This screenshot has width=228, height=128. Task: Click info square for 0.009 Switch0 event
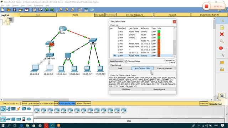pos(159,55)
